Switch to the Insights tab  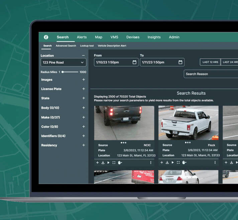154,37
